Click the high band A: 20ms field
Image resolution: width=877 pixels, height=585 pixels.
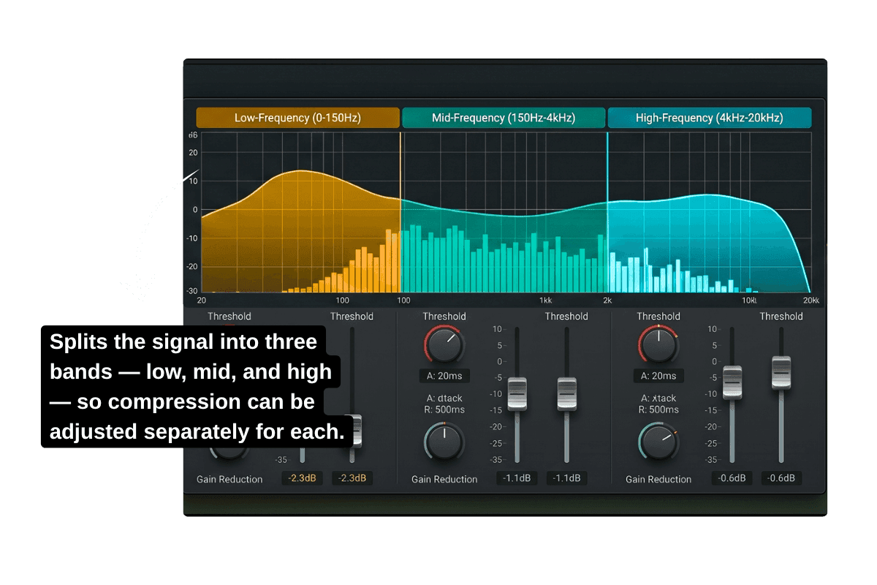658,376
